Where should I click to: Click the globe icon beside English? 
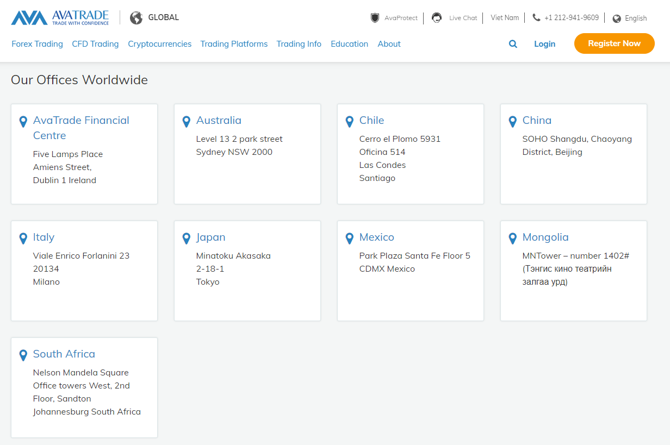pyautogui.click(x=617, y=18)
